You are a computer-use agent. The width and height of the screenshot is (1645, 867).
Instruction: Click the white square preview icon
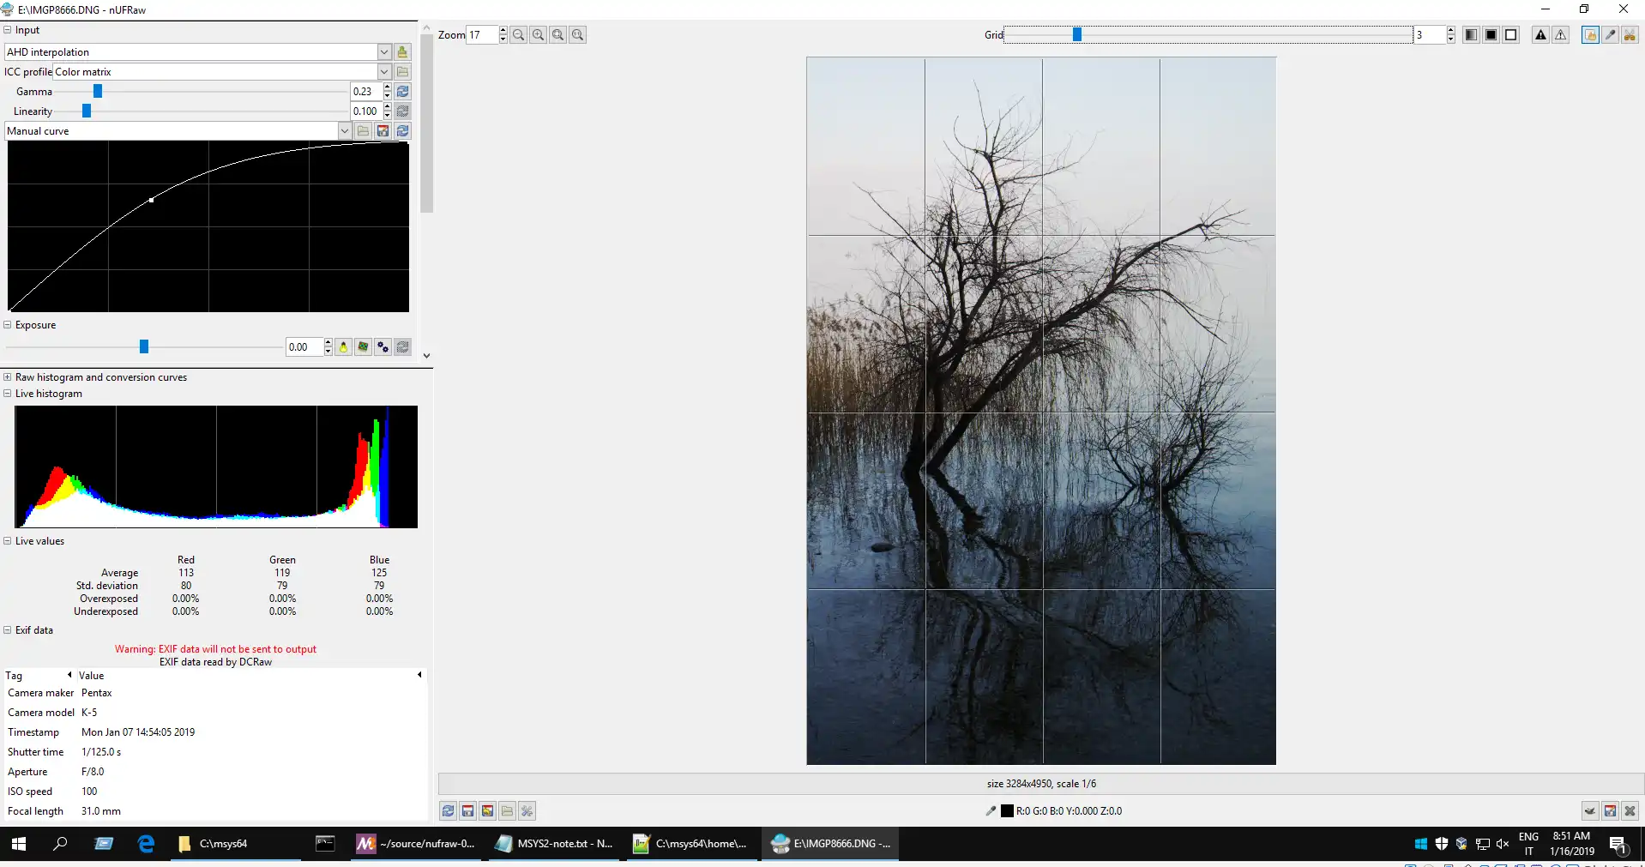1510,35
